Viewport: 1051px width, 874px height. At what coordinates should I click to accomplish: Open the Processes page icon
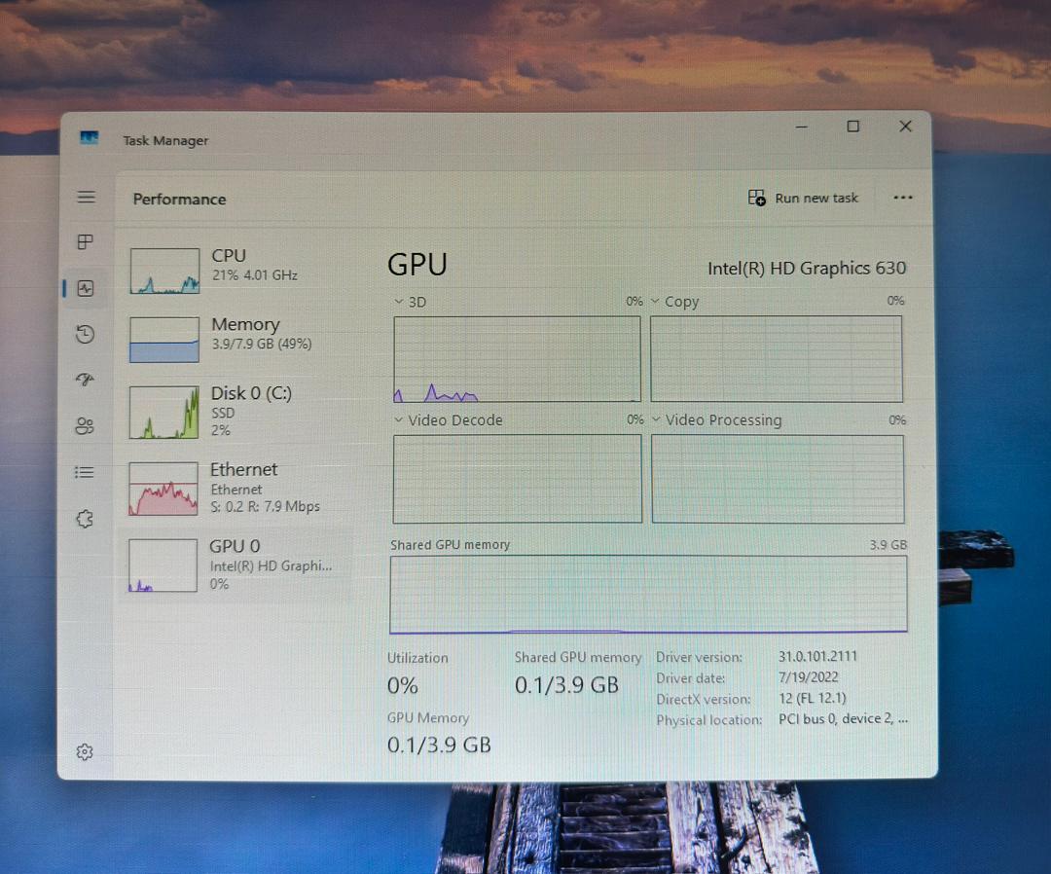tap(86, 241)
